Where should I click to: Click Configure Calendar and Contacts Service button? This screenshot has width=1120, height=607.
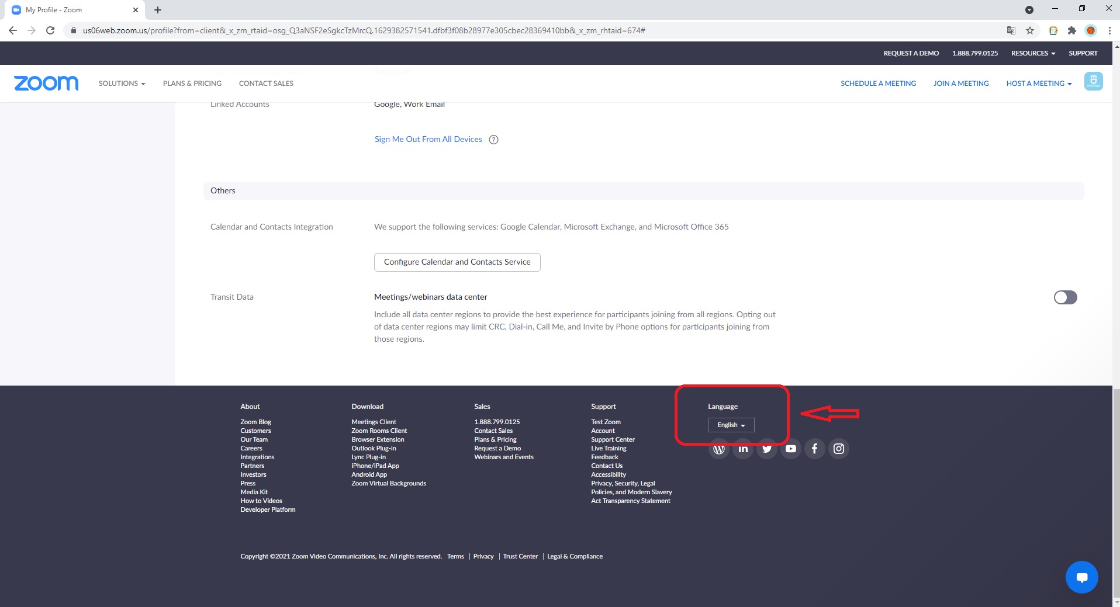point(457,262)
